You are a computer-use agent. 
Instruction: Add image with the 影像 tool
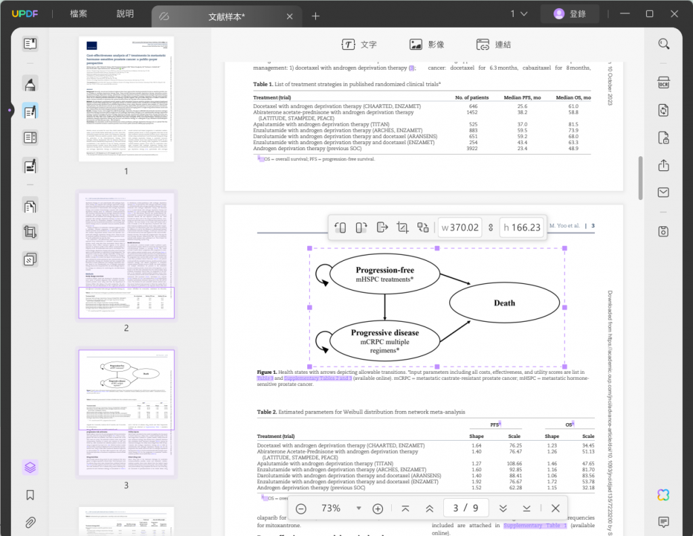coord(427,45)
